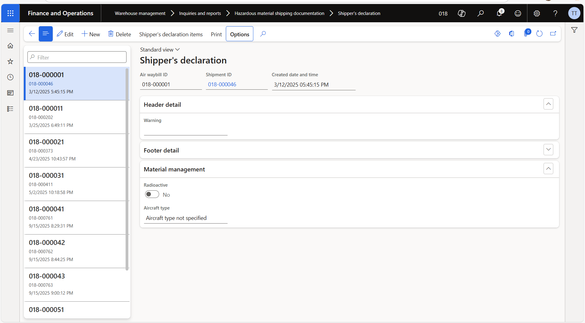Open the Standard view dropdown

coord(160,50)
